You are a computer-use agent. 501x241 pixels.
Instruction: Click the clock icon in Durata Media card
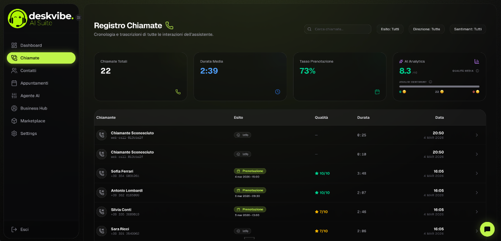point(277,91)
